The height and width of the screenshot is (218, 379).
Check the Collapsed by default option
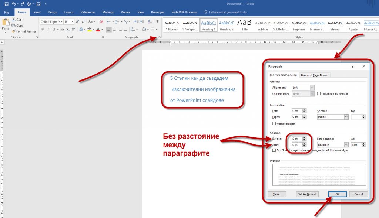(x=319, y=94)
